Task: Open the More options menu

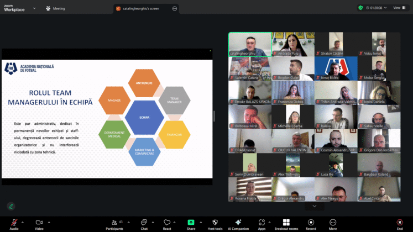Action: (x=333, y=223)
